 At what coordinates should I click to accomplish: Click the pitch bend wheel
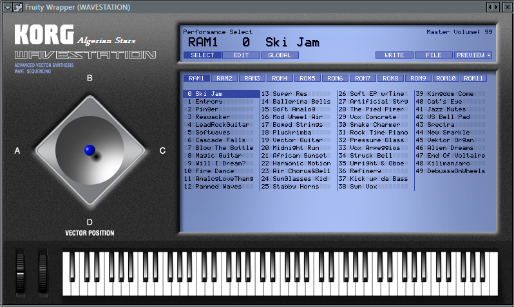click(21, 272)
